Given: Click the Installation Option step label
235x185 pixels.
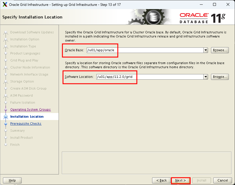Looking at the screenshot, I should click(x=25, y=39).
